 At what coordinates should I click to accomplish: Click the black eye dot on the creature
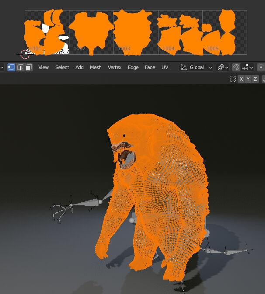tap(124, 135)
